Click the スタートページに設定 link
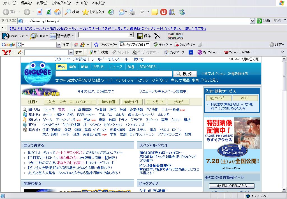The height and width of the screenshot is (199, 287). pos(70,59)
